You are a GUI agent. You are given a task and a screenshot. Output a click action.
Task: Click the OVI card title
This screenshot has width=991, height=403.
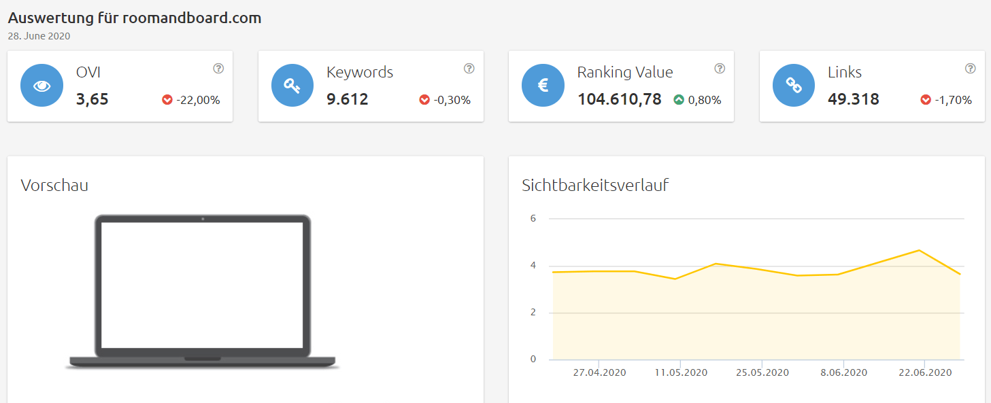pyautogui.click(x=88, y=72)
